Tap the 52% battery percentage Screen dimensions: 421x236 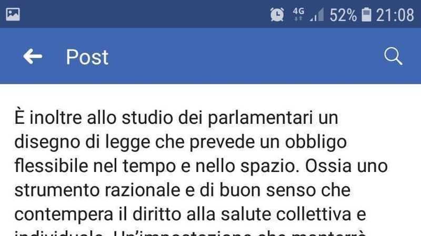(343, 15)
